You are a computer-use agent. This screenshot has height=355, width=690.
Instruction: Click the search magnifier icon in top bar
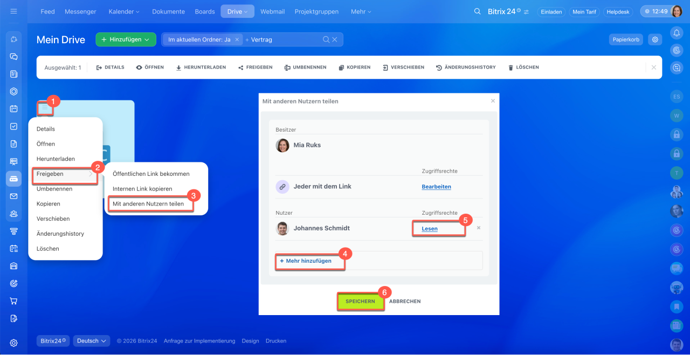click(477, 11)
